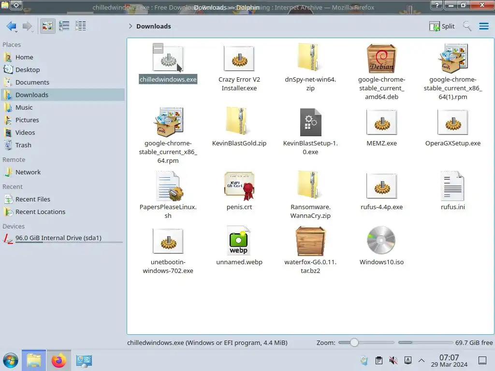
Task: Select unnamed.webp image icon
Action: click(239, 241)
